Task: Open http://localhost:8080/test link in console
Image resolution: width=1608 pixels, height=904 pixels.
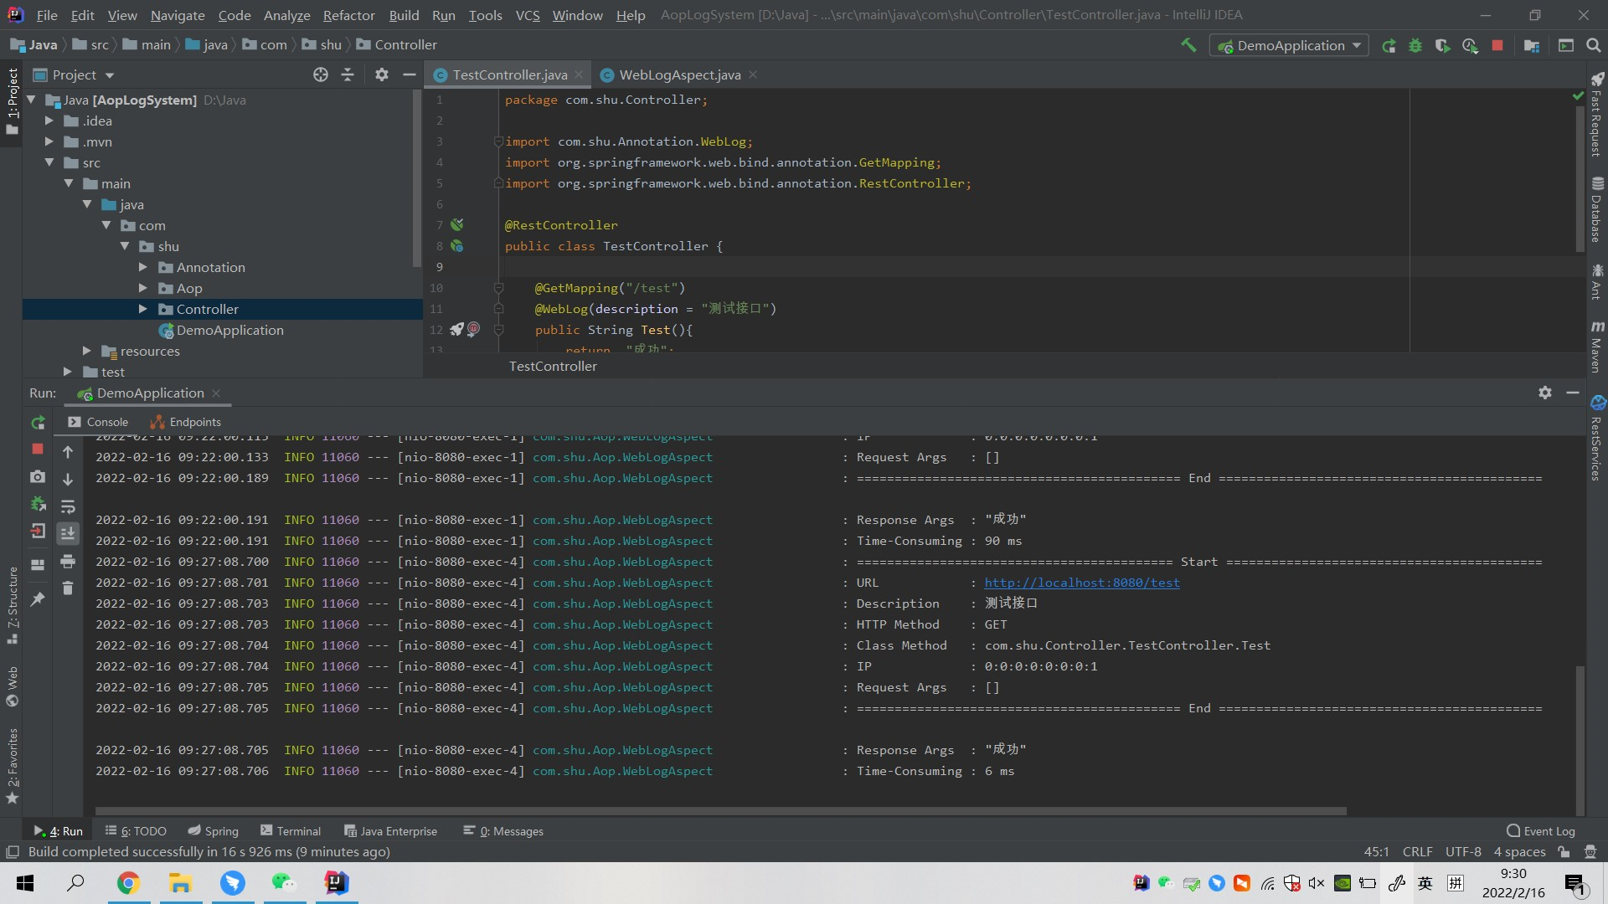Action: (1081, 583)
